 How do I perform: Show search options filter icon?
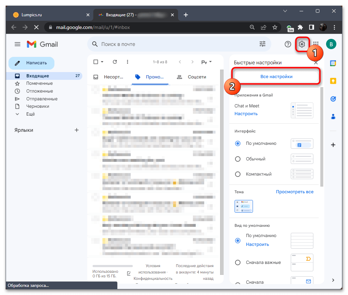[263, 44]
